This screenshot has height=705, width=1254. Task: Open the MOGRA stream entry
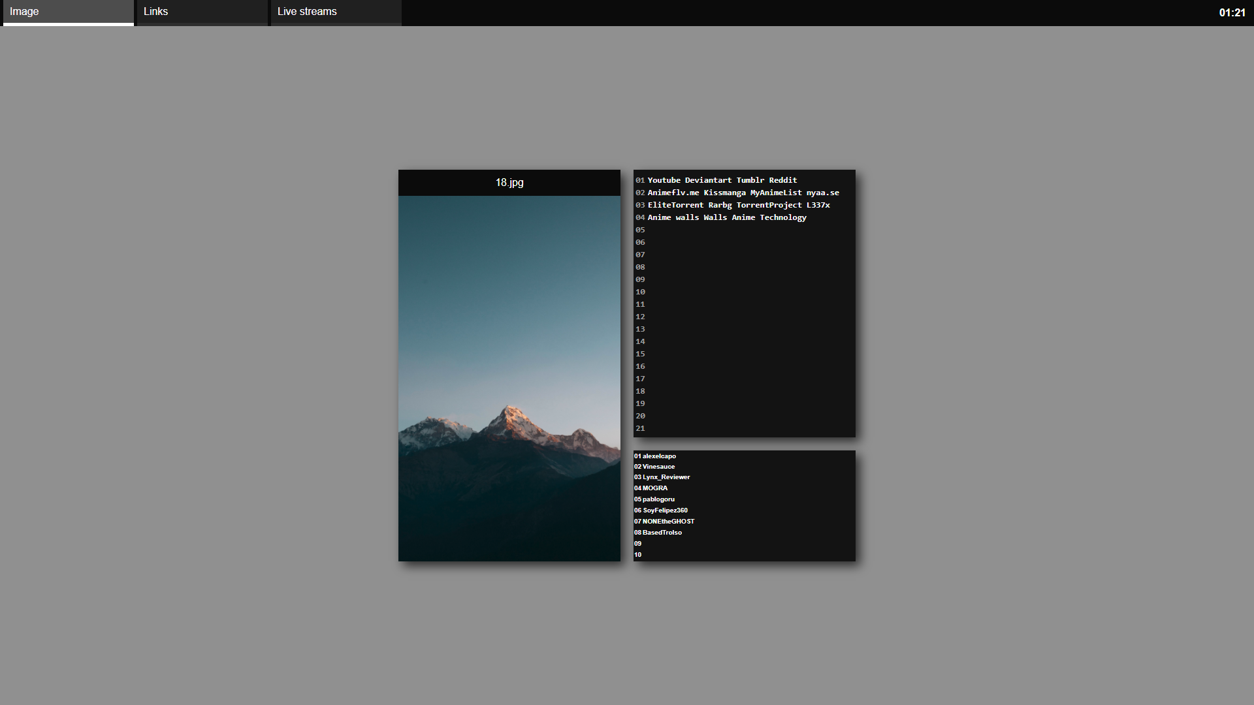[654, 488]
